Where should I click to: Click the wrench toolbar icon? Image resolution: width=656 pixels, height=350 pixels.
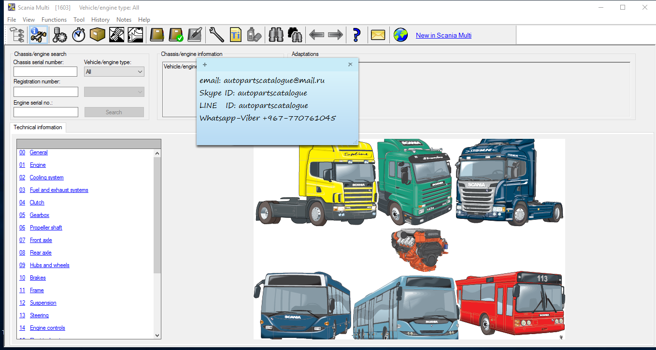pyautogui.click(x=216, y=35)
